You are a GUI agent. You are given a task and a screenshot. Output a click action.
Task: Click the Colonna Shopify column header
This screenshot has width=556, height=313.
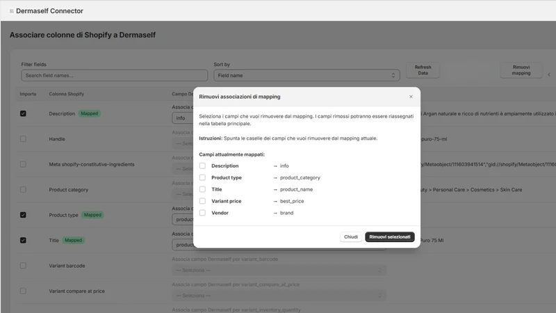(66, 94)
